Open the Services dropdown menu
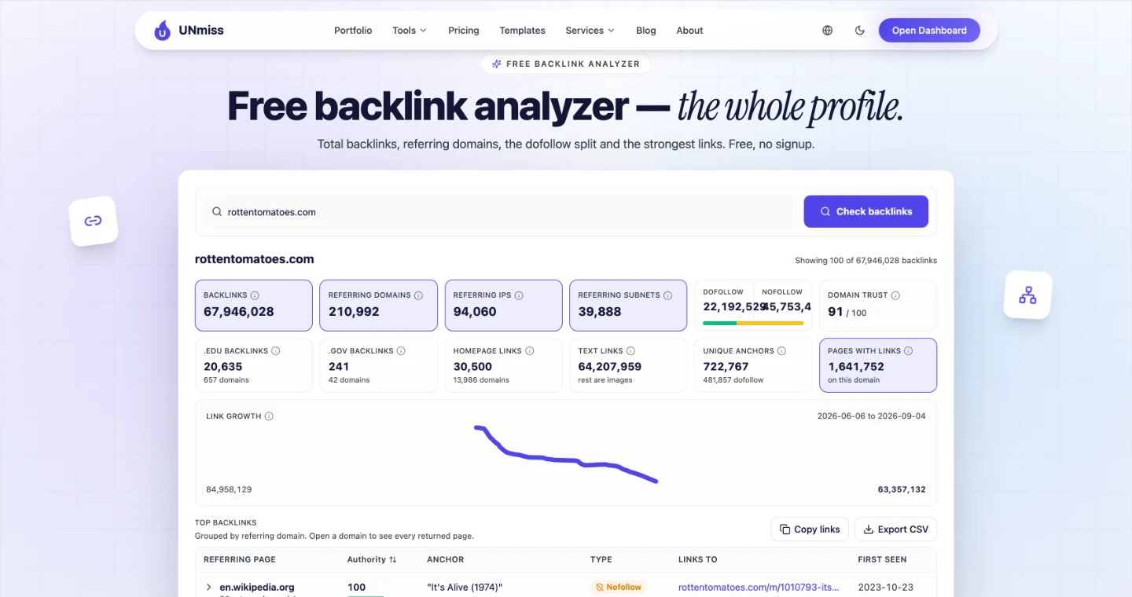 (x=590, y=31)
